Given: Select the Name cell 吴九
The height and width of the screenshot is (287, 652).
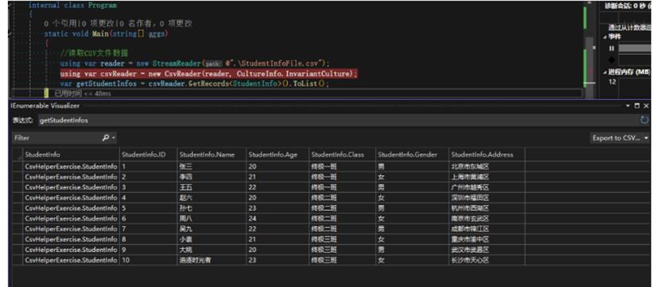Looking at the screenshot, I should click(x=212, y=229).
